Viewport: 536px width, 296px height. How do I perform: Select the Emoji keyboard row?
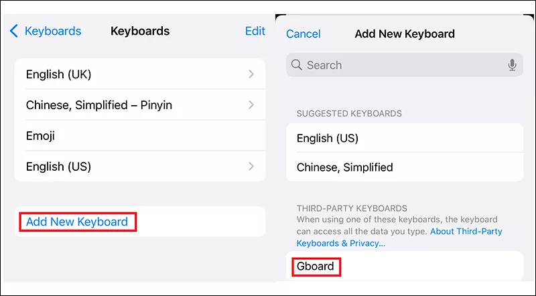pos(41,136)
